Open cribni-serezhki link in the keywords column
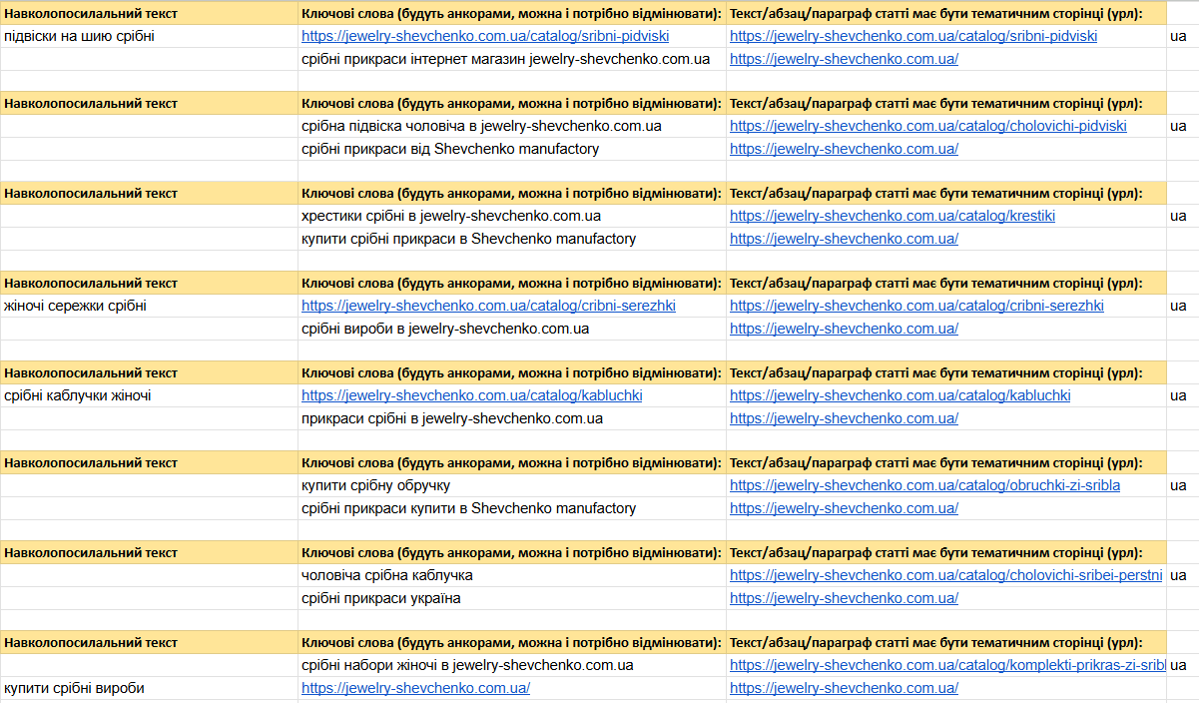The width and height of the screenshot is (1199, 703). pos(488,306)
